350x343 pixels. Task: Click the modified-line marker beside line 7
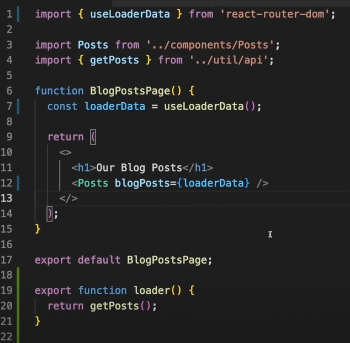pyautogui.click(x=19, y=106)
